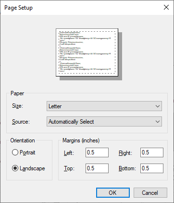The height and width of the screenshot is (203, 174).
Task: Click the Right margin input field
Action: (152, 152)
